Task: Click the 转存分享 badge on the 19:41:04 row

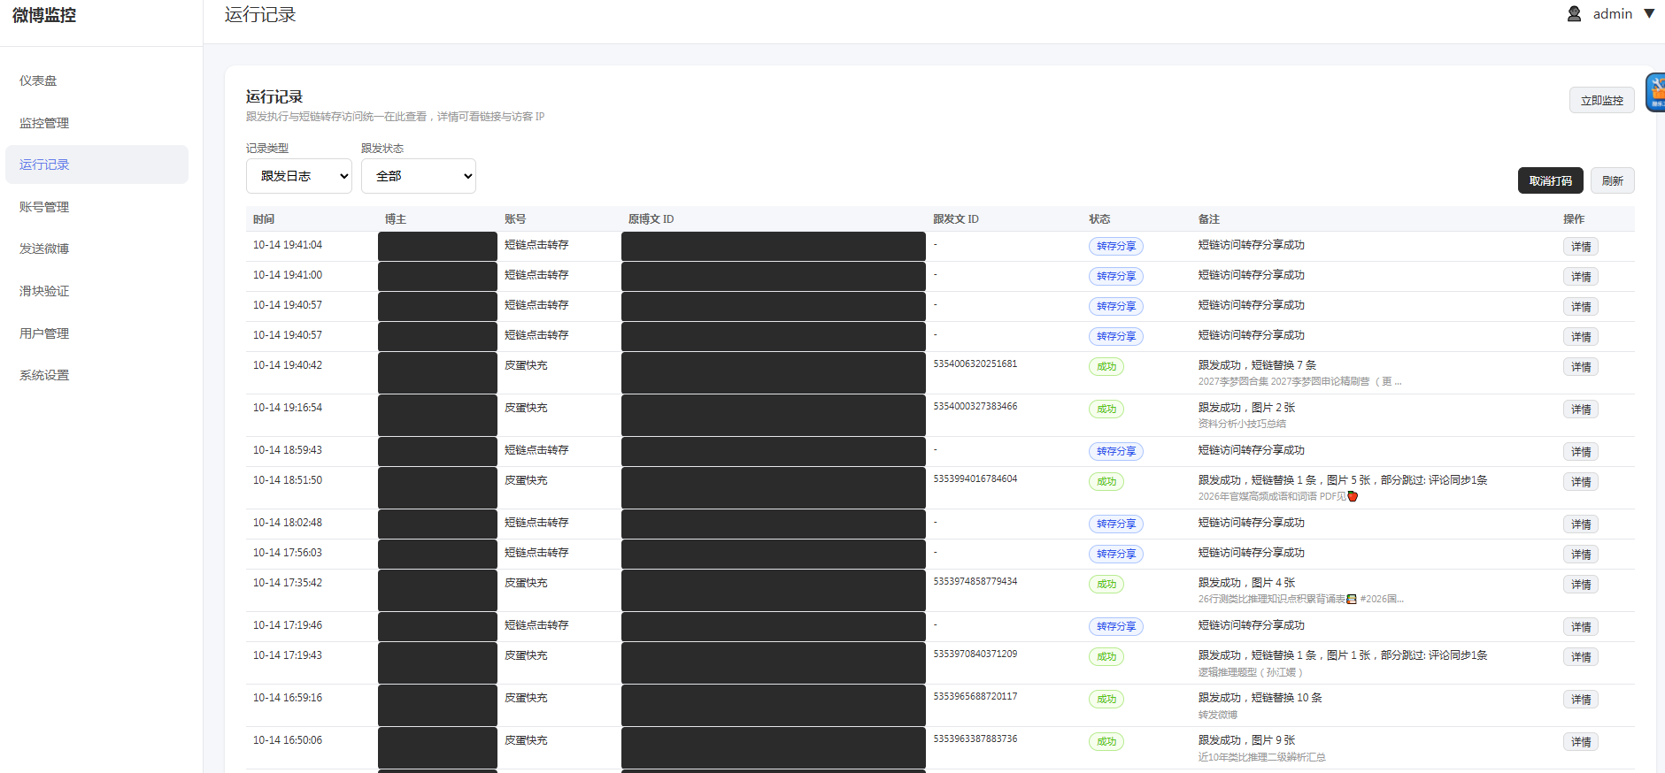Action: [1116, 247]
